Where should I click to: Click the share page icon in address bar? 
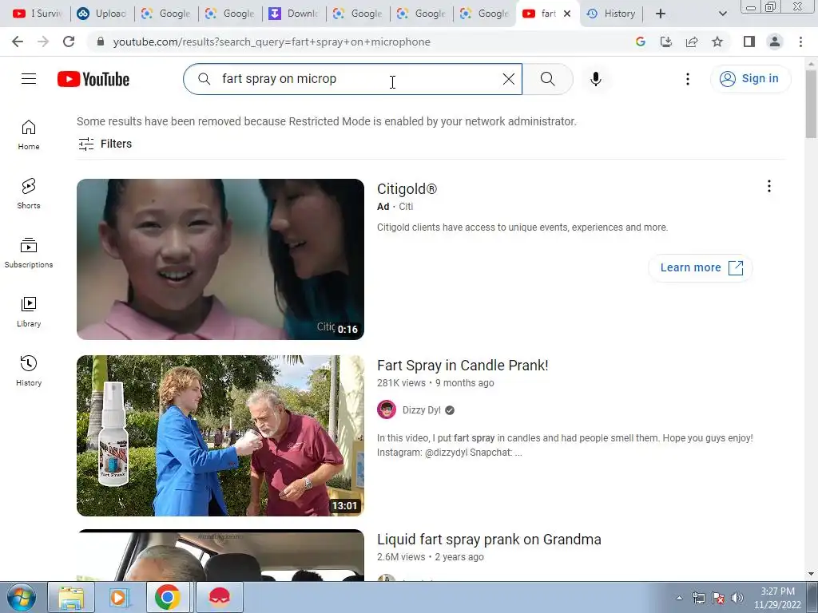tap(692, 42)
